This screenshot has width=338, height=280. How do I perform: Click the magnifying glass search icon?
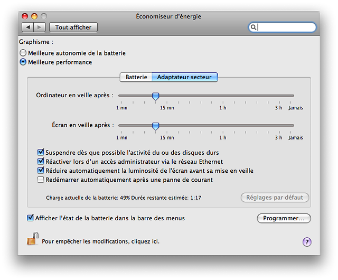(x=253, y=27)
